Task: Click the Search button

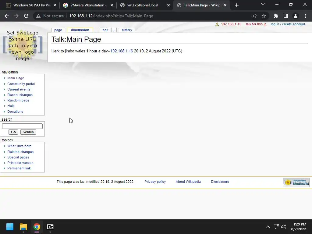Action: tap(28, 132)
